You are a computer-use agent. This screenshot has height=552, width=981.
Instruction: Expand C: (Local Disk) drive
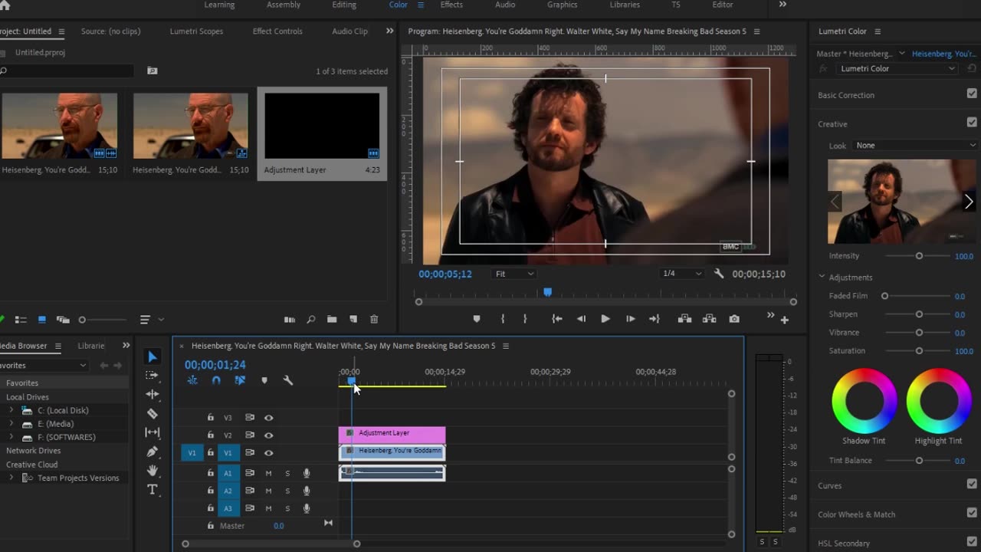tap(11, 411)
